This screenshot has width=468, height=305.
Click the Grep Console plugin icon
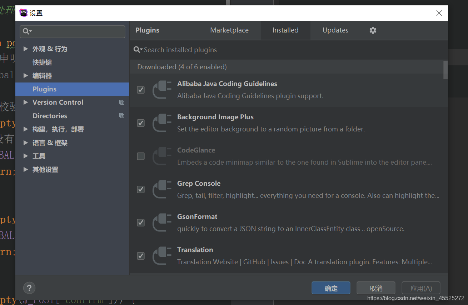click(162, 189)
